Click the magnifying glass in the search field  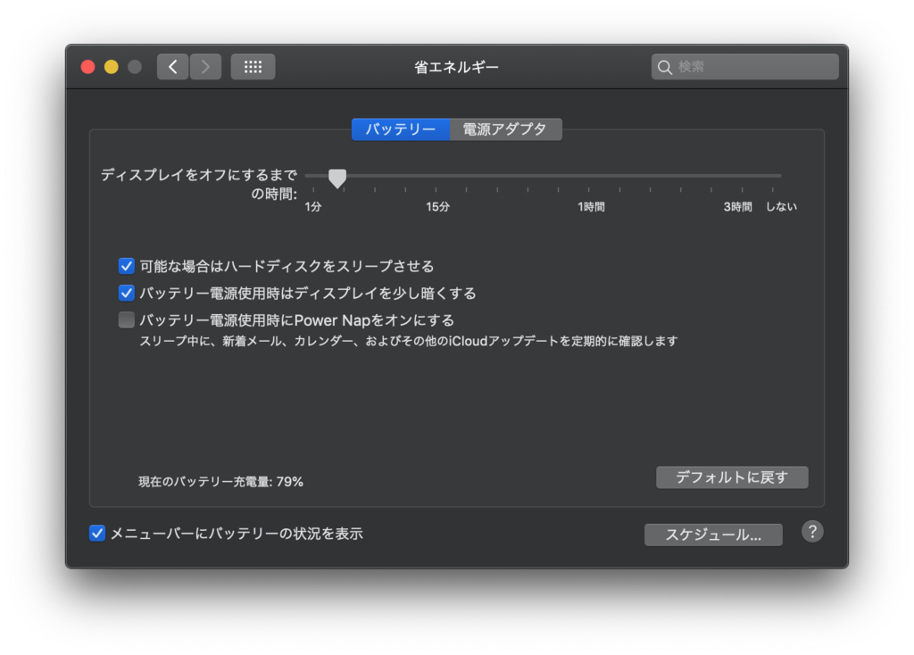click(666, 66)
